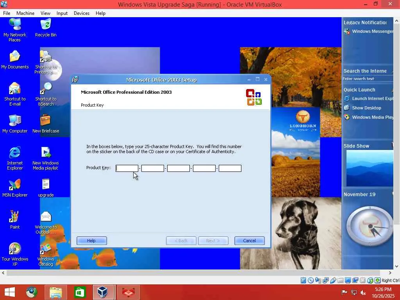Click the VM horizontal scrollbar track
400x300 pixels.
(x=193, y=273)
